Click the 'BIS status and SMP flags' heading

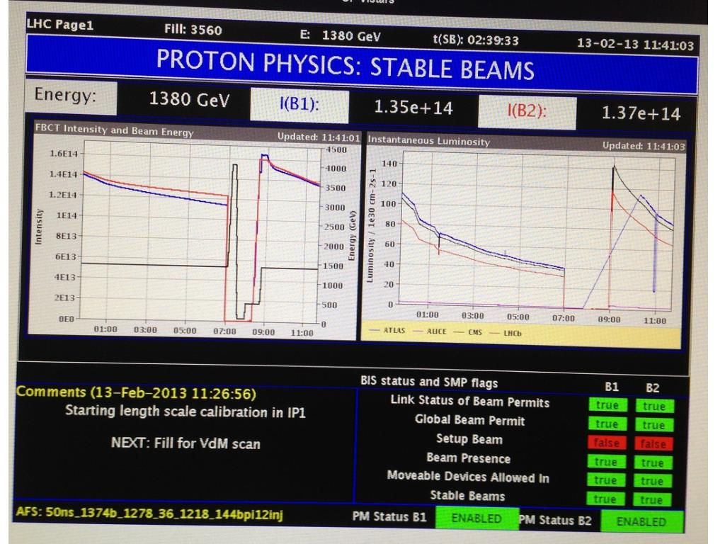coord(429,382)
